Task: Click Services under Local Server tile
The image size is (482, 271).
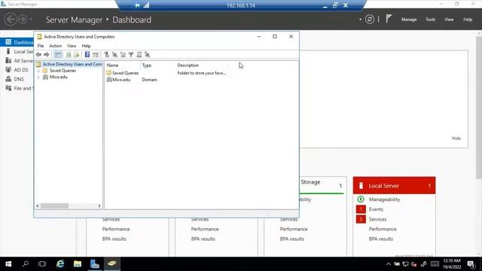Action: pos(377,219)
